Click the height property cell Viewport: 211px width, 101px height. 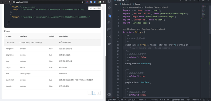coord(8,68)
